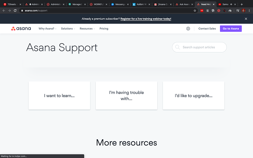Select the I want to learn card
Image resolution: width=253 pixels, height=158 pixels.
[59, 96]
